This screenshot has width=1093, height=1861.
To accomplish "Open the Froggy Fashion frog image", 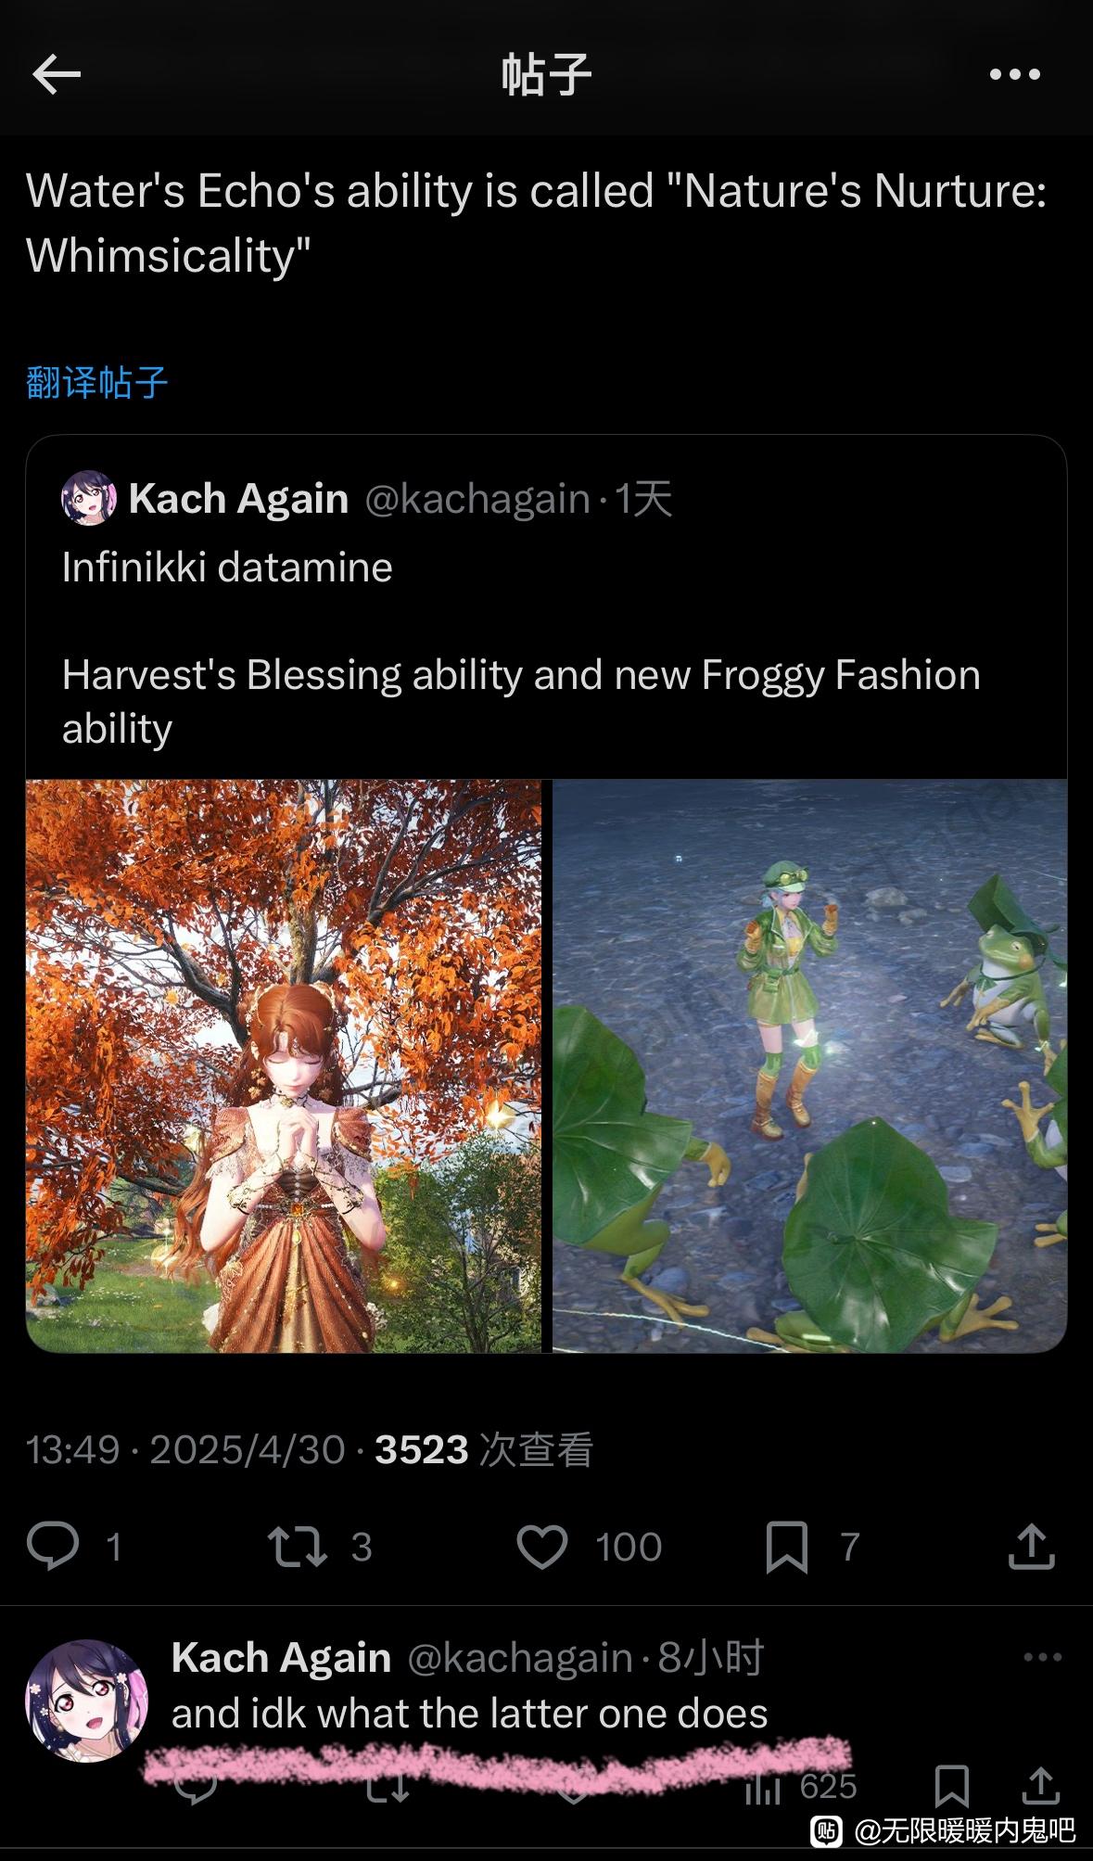I will coord(809,1065).
